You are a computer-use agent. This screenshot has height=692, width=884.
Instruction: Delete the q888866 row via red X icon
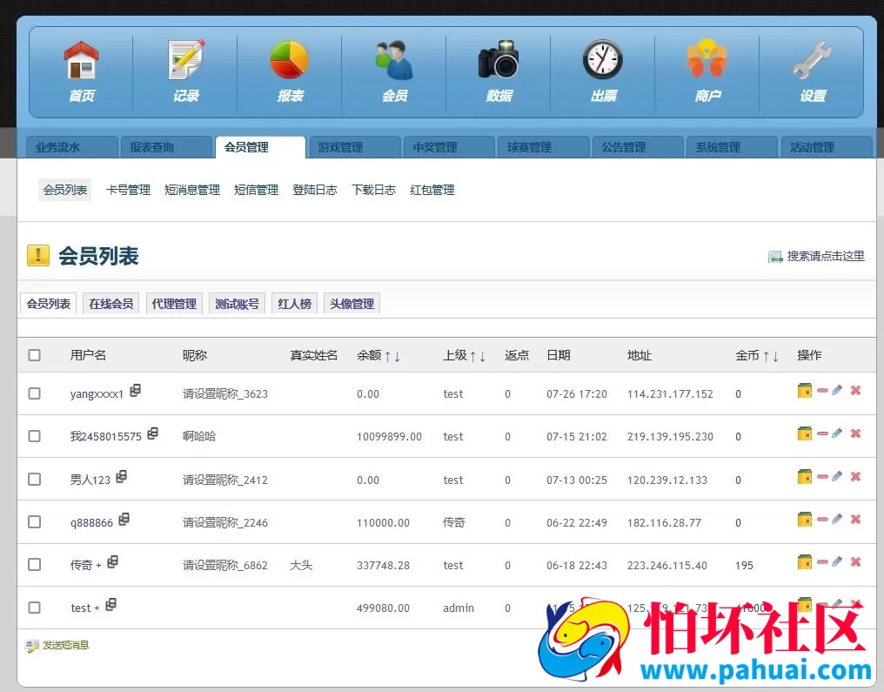point(855,519)
